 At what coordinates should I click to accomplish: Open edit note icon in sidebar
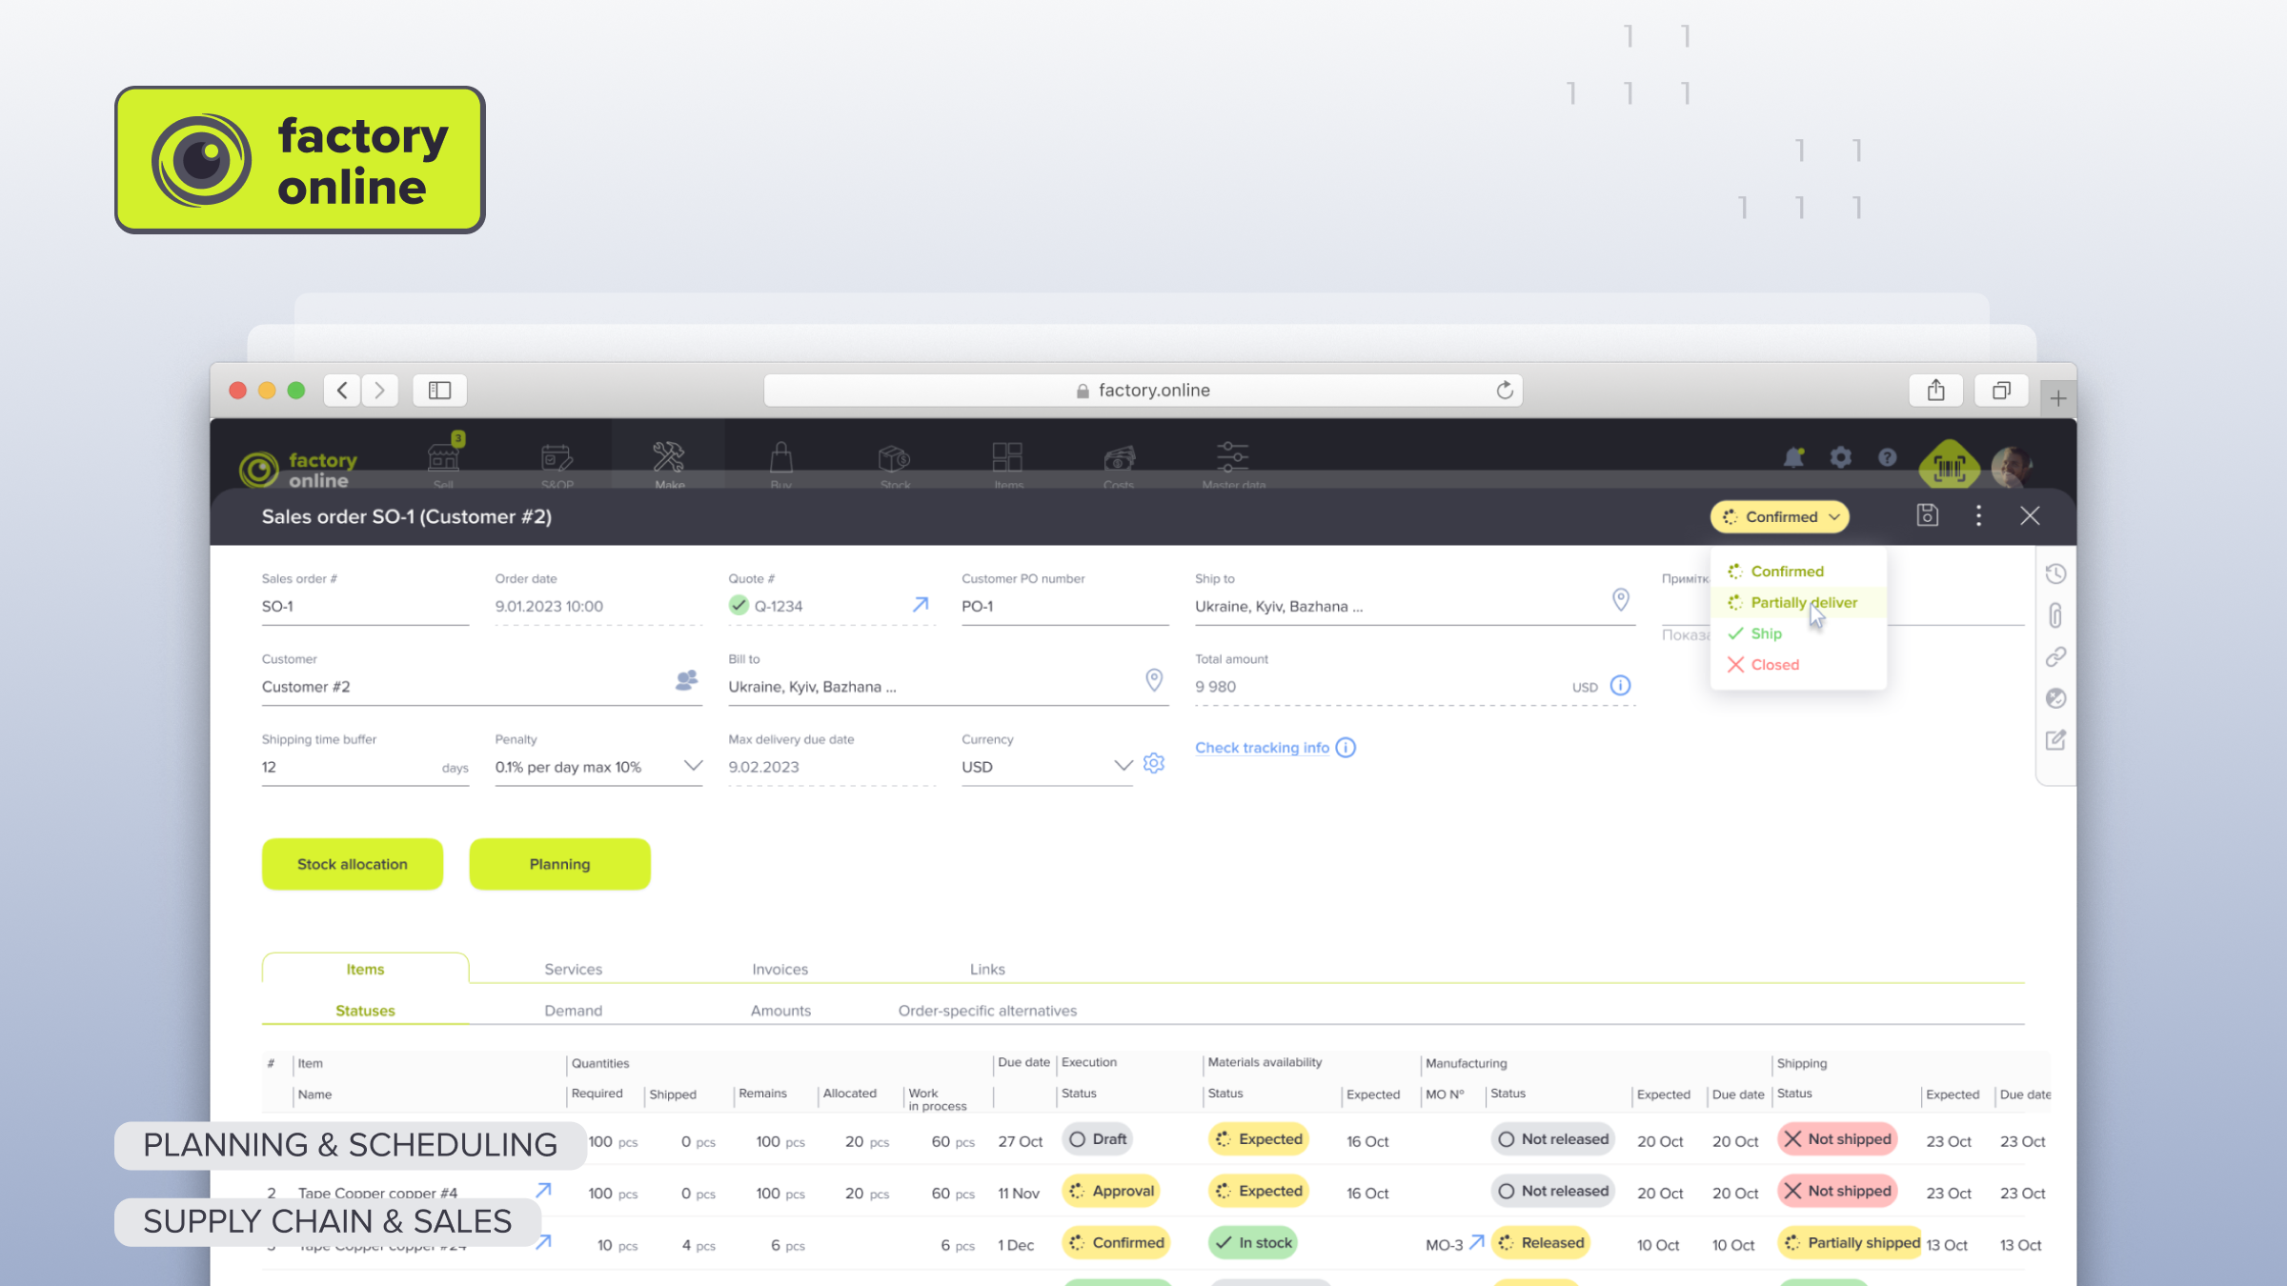click(x=2055, y=740)
